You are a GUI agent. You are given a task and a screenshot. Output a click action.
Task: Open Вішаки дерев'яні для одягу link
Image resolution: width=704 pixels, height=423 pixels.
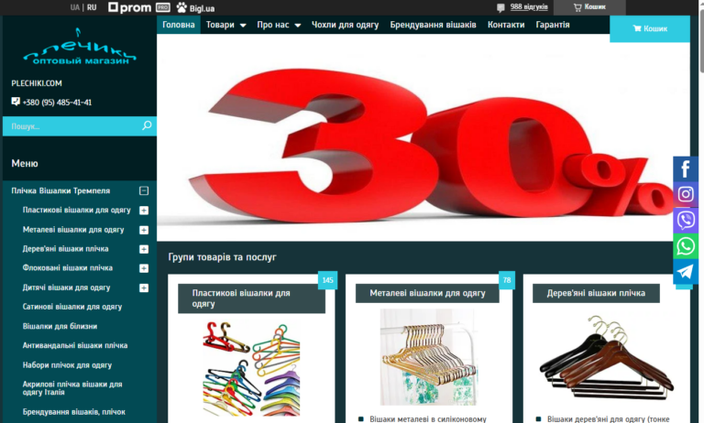pyautogui.click(x=608, y=419)
